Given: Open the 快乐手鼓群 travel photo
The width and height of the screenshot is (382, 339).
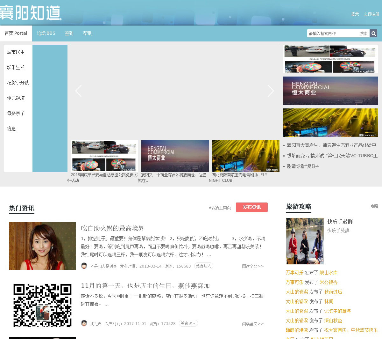Looking at the screenshot, I should [305, 241].
